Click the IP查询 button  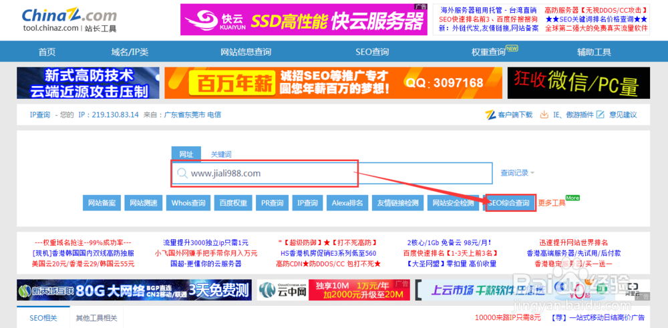(x=307, y=203)
